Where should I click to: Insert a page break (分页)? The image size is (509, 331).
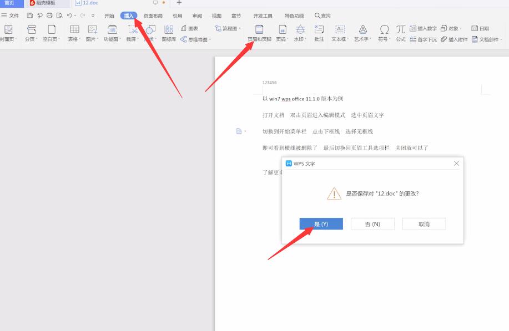coord(31,33)
